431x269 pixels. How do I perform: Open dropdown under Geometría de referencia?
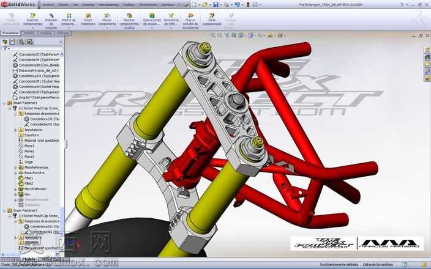coord(171,28)
